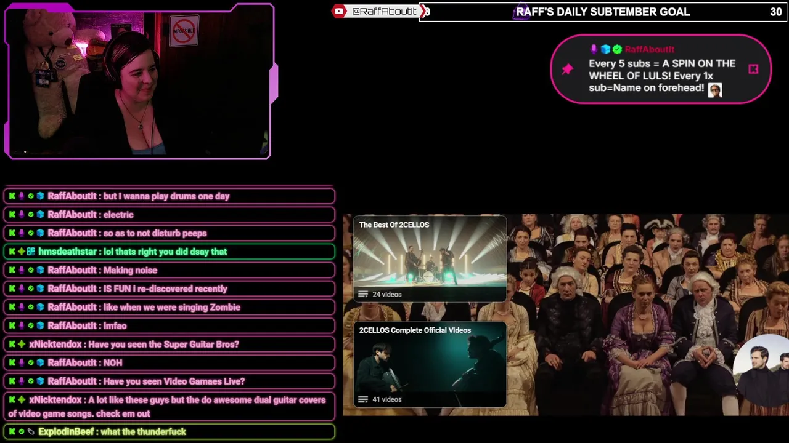Click verified check badge on 'NOH' row
This screenshot has height=443, width=789.
click(x=31, y=362)
